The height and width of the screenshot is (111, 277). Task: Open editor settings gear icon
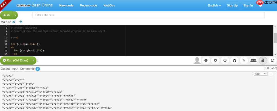click(x=215, y=60)
